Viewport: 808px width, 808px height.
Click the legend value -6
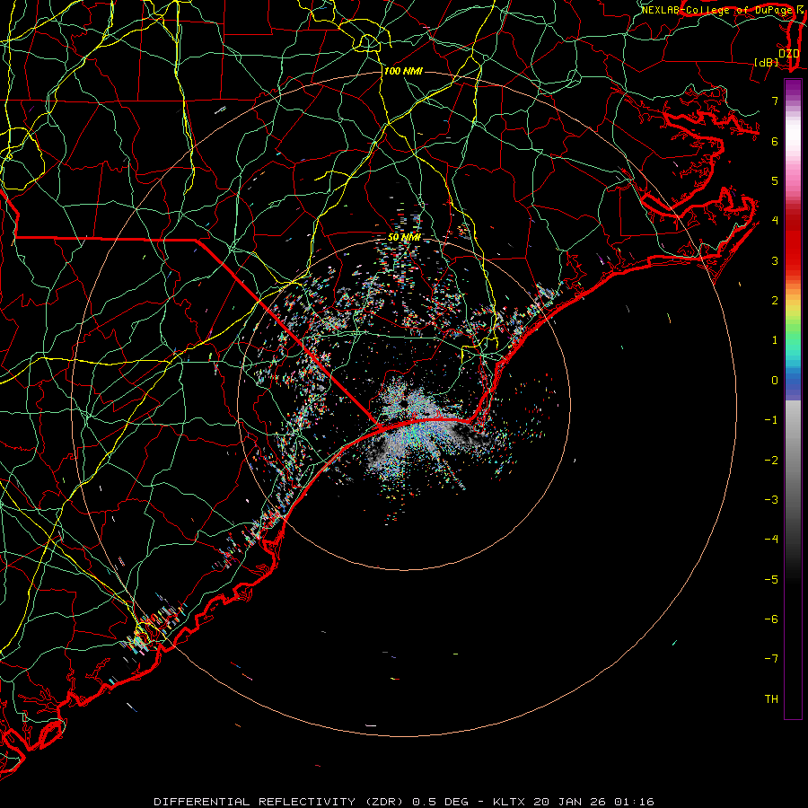coord(771,619)
